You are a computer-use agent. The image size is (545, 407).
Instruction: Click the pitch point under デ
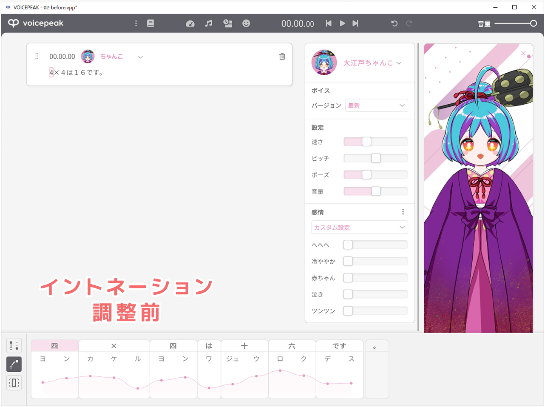(328, 384)
